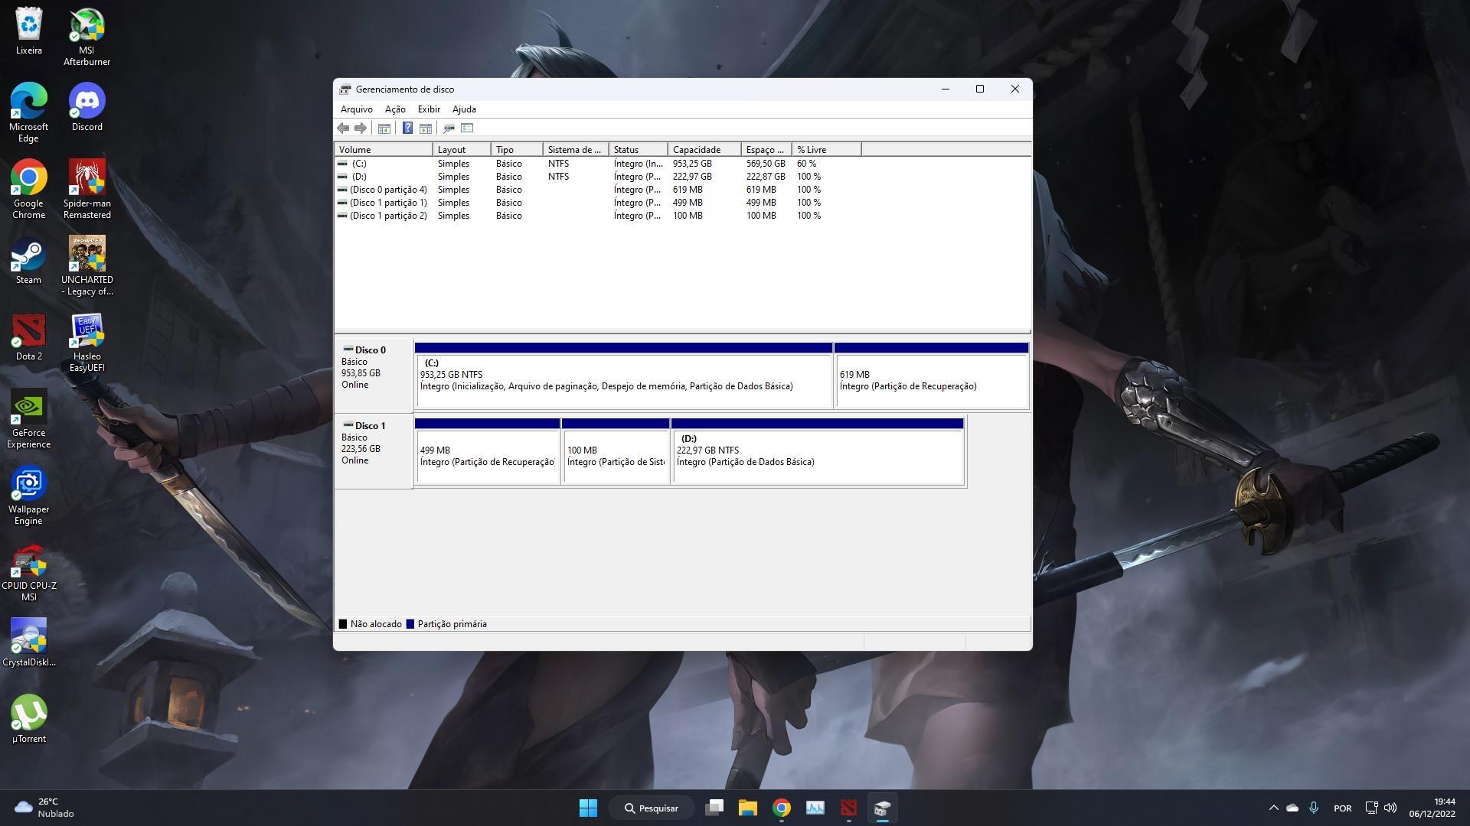Click the Forward arrow in Disk Management toolbar
Viewport: 1470px width, 826px height.
coord(361,128)
